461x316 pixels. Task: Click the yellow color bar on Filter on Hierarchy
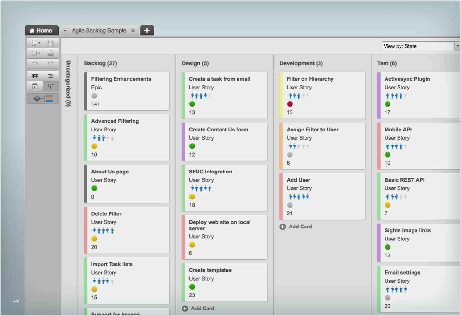point(281,95)
